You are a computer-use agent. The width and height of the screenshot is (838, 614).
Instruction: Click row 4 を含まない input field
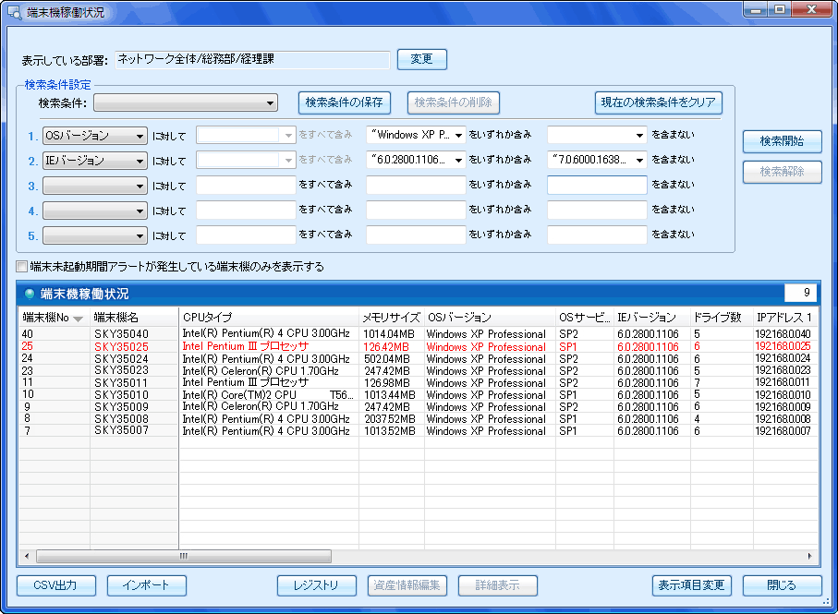[597, 210]
